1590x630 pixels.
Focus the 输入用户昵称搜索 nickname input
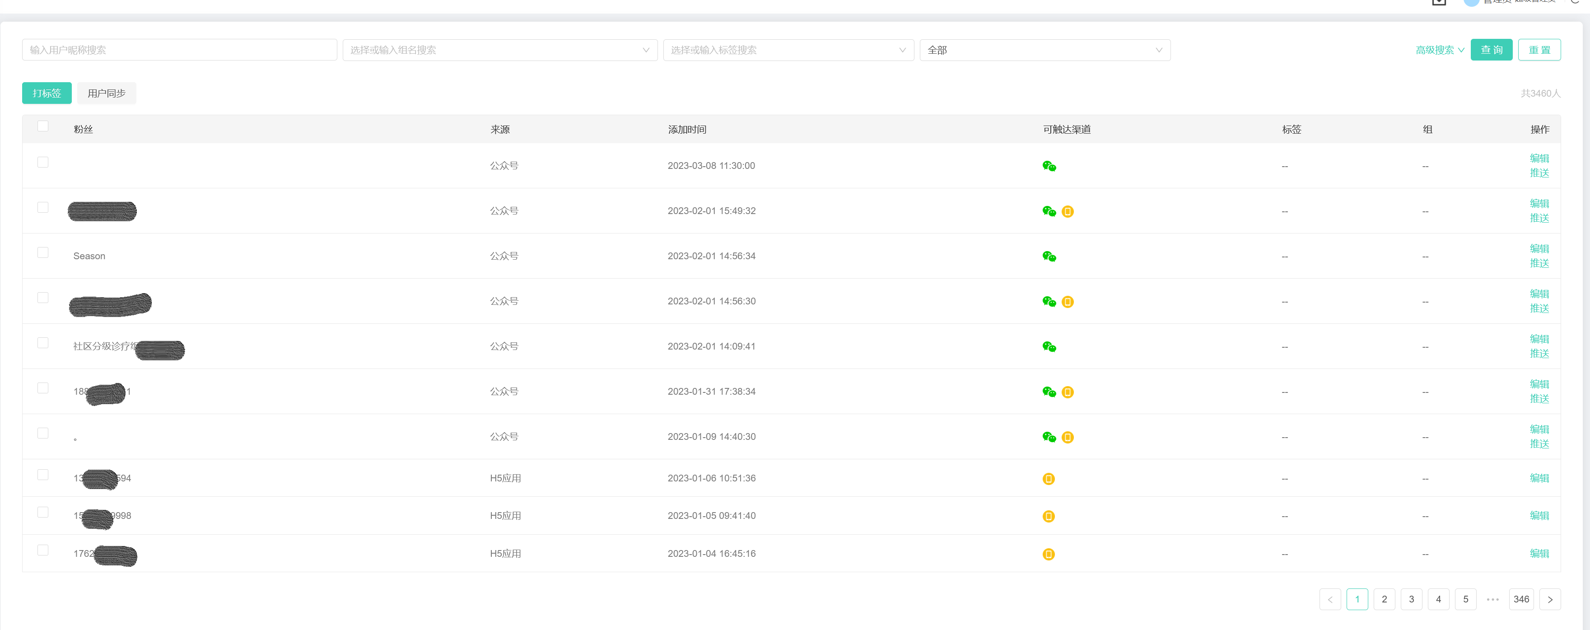tap(179, 50)
